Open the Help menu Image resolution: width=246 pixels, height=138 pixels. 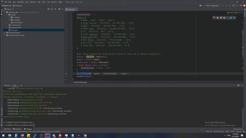click(60, 2)
